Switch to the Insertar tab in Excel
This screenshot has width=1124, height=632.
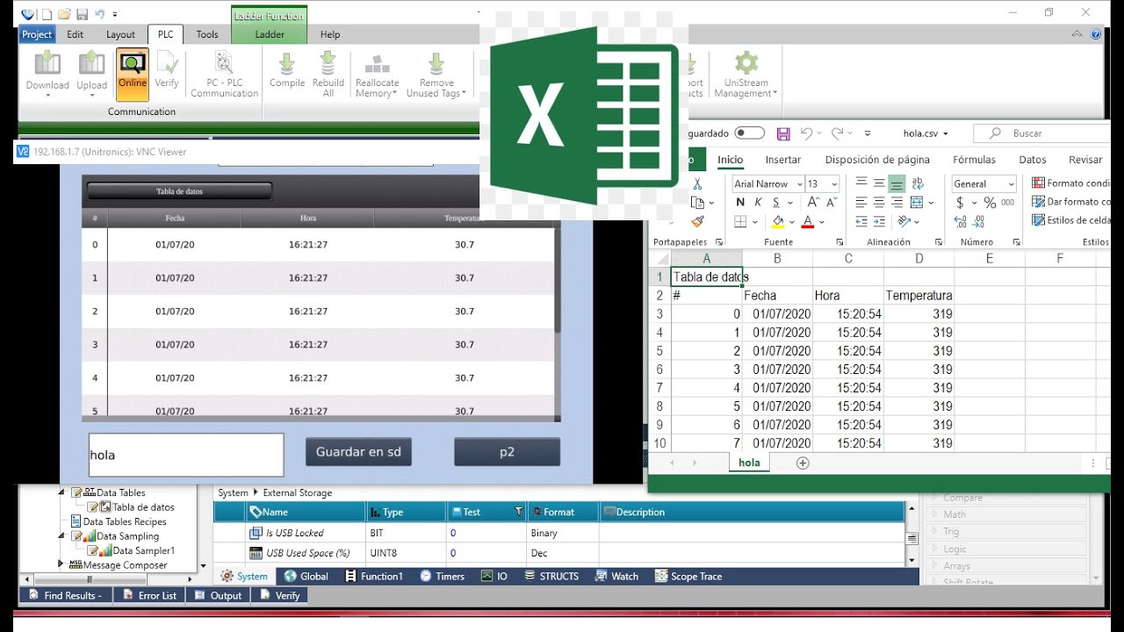783,160
